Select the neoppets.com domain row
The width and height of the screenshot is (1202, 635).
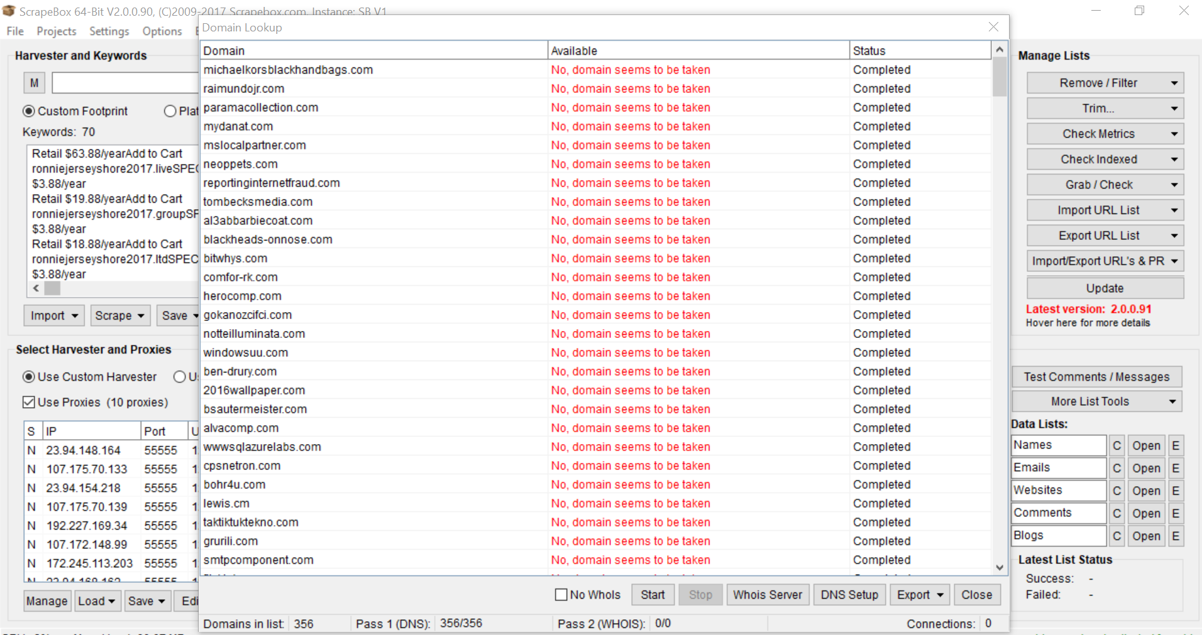tap(595, 164)
